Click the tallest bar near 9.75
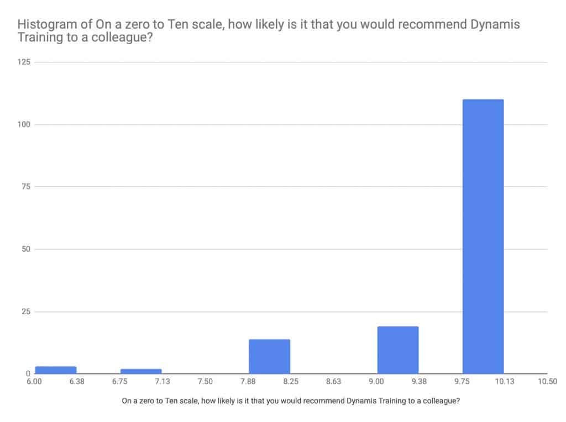566x422 pixels. click(x=483, y=236)
